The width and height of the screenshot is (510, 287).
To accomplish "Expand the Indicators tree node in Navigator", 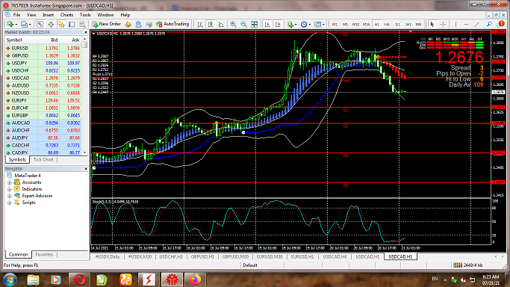I will coord(10,189).
